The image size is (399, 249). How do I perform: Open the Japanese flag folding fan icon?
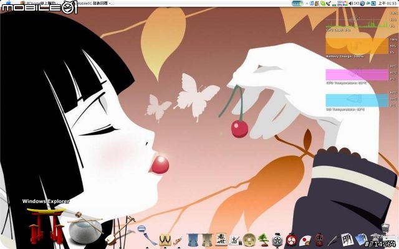(x=305, y=240)
